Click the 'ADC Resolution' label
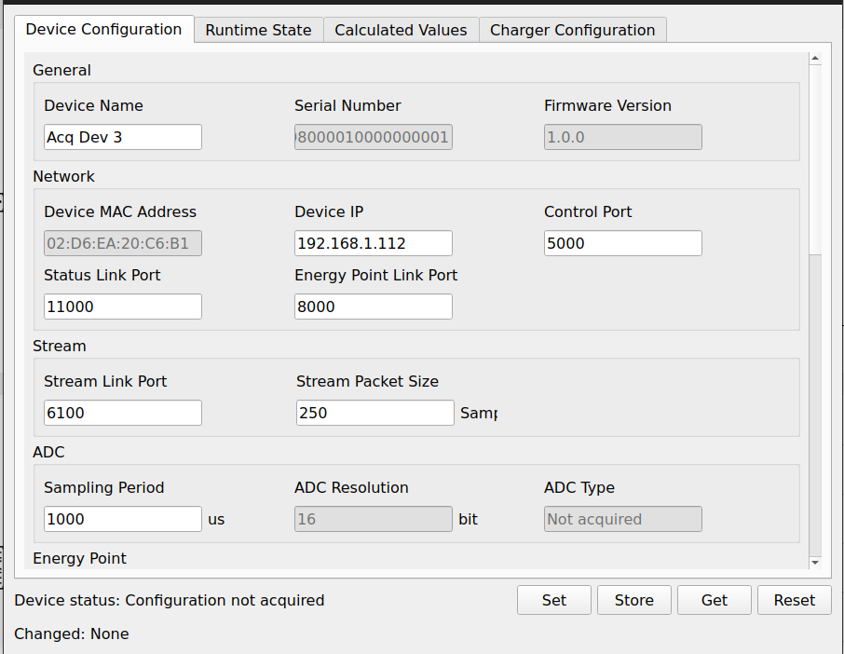 coord(351,487)
